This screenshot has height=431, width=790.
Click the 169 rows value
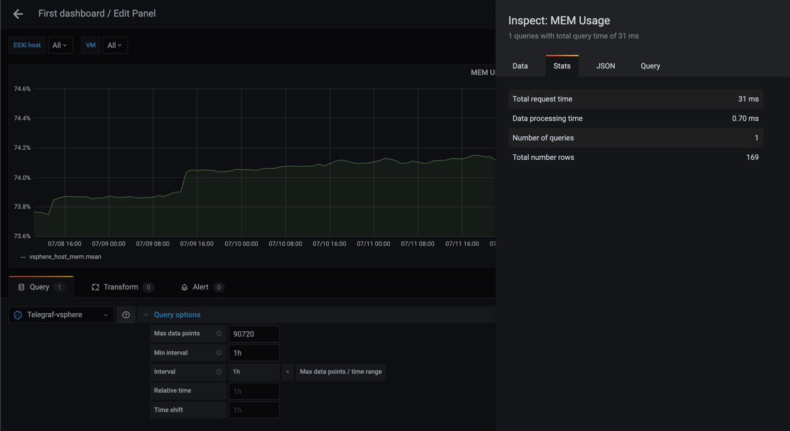coord(752,157)
